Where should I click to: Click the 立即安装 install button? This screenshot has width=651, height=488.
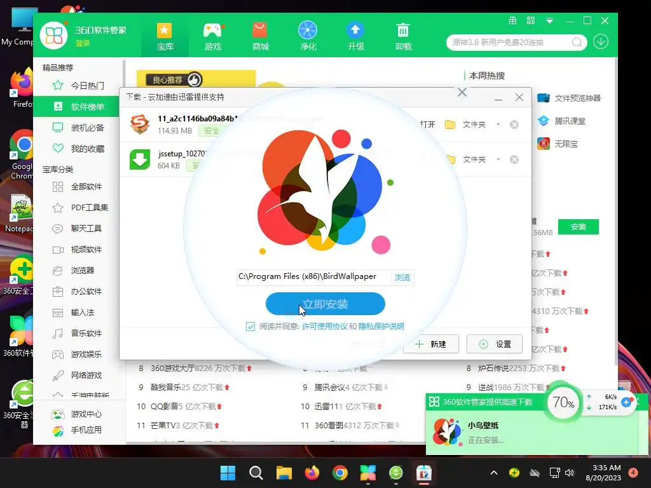pyautogui.click(x=325, y=304)
